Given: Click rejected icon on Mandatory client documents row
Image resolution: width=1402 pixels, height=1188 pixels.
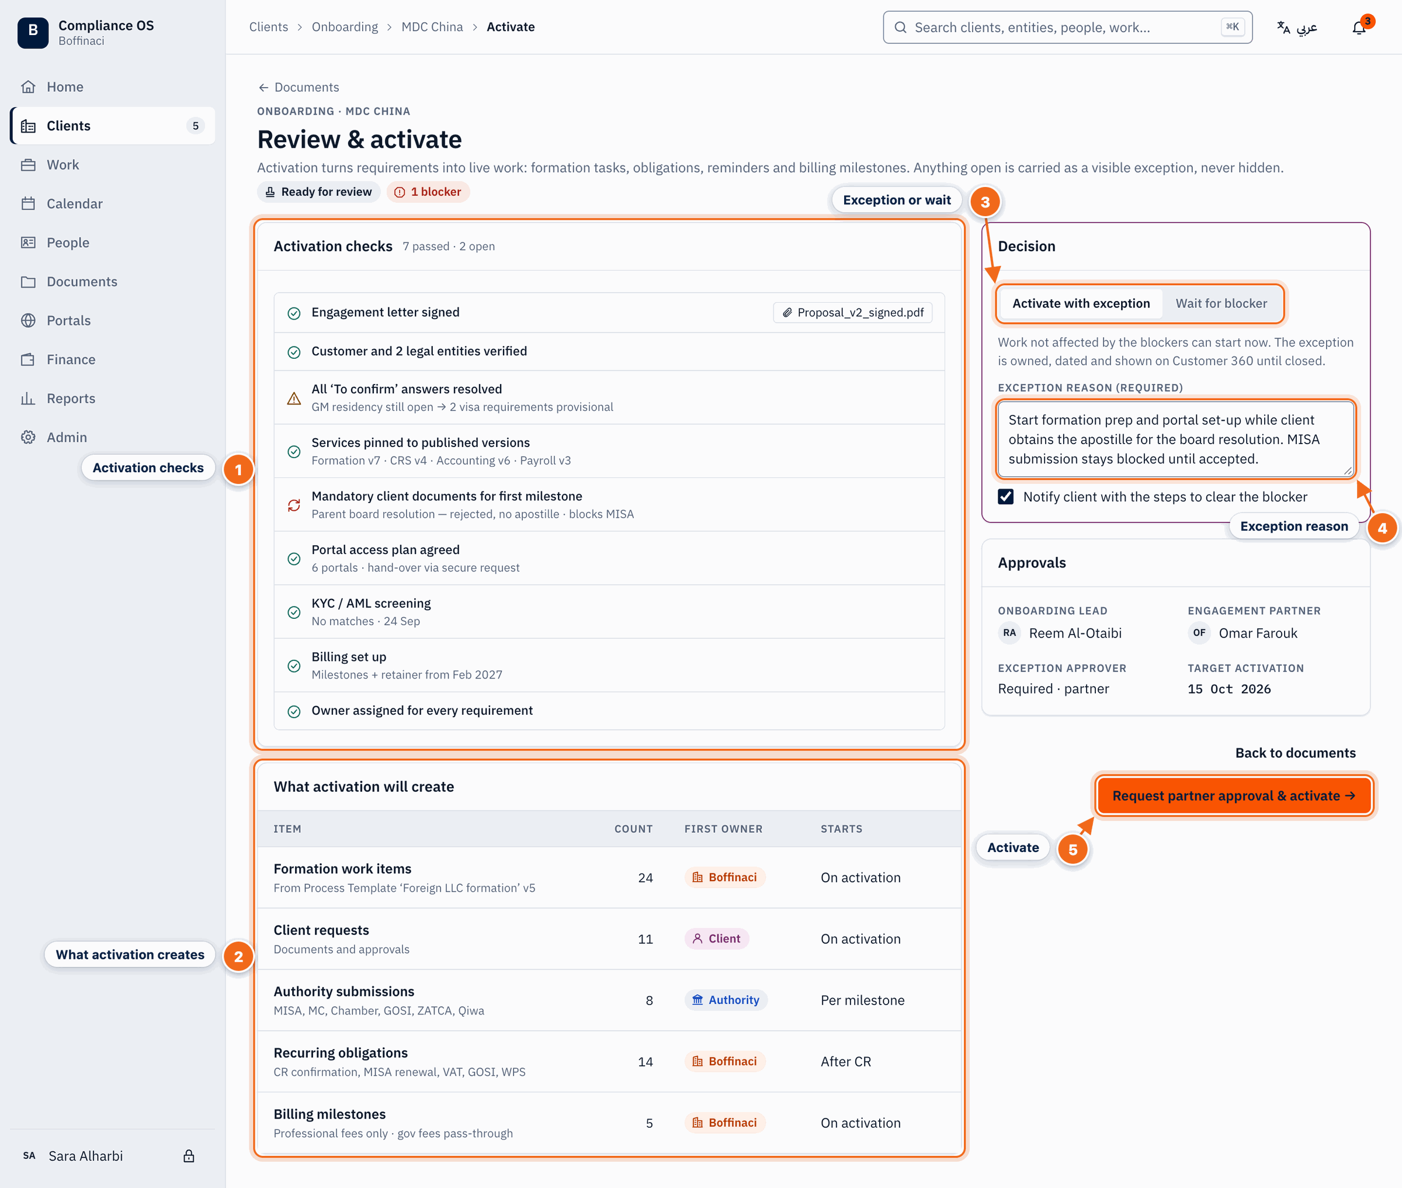Looking at the screenshot, I should tap(294, 505).
